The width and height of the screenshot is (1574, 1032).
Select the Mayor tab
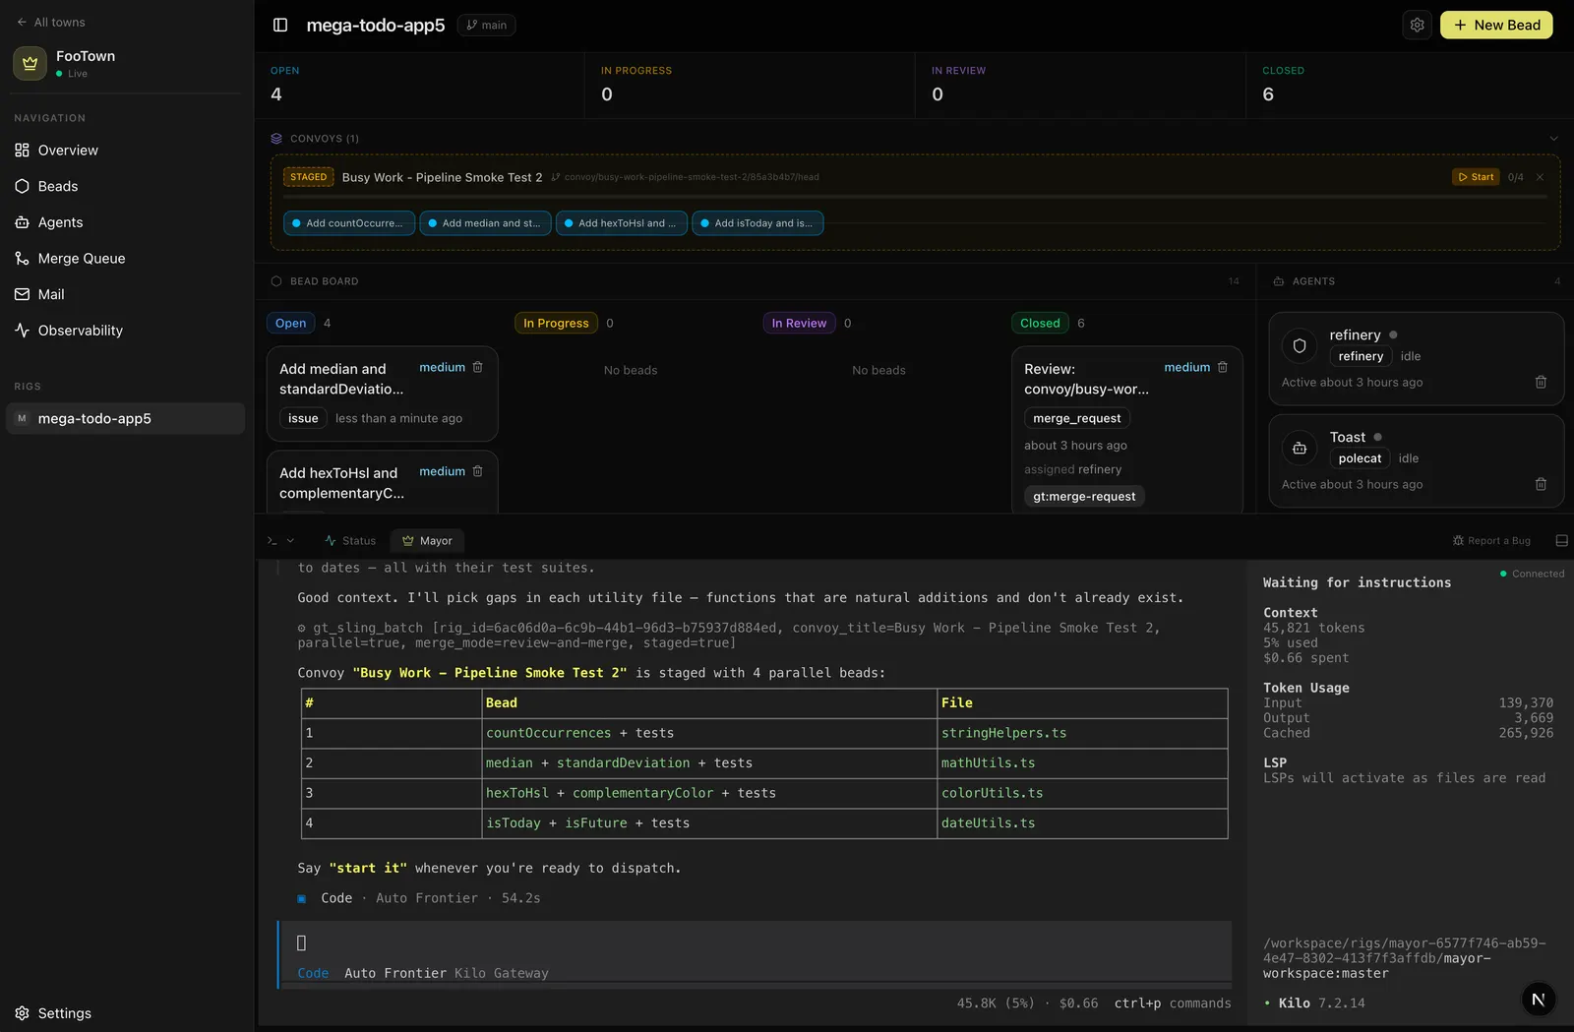(427, 540)
